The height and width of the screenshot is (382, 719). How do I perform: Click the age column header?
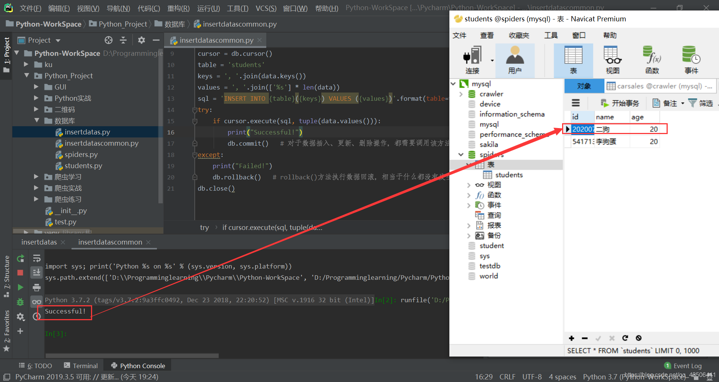[644, 117]
